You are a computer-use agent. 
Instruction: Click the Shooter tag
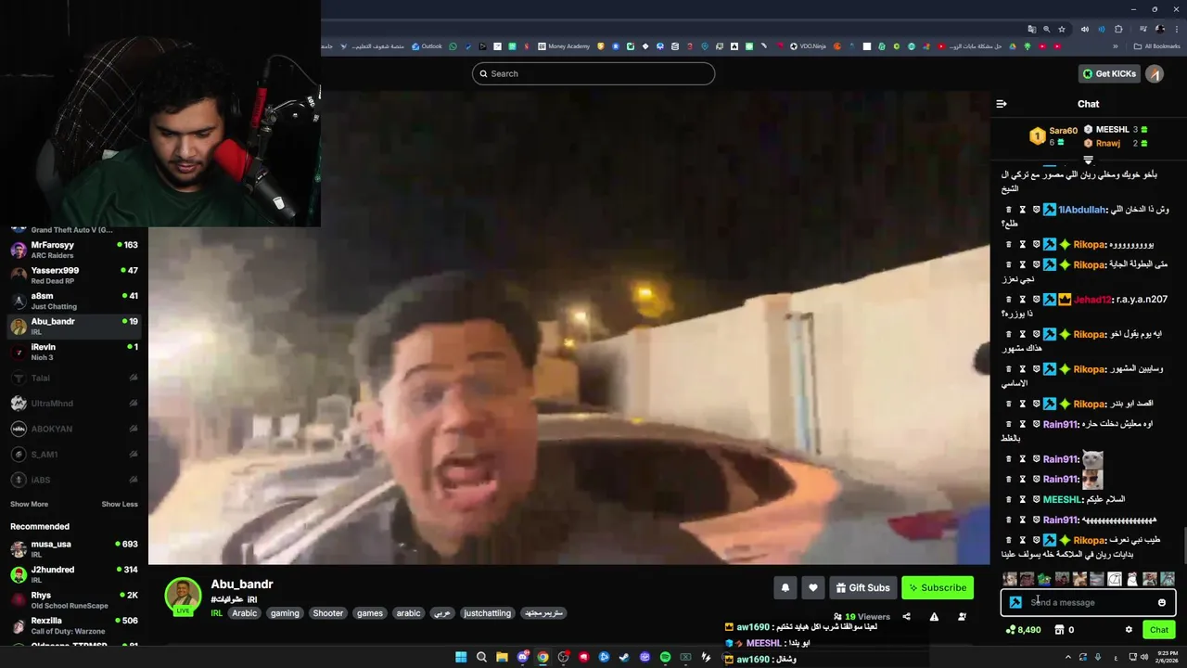click(x=328, y=613)
